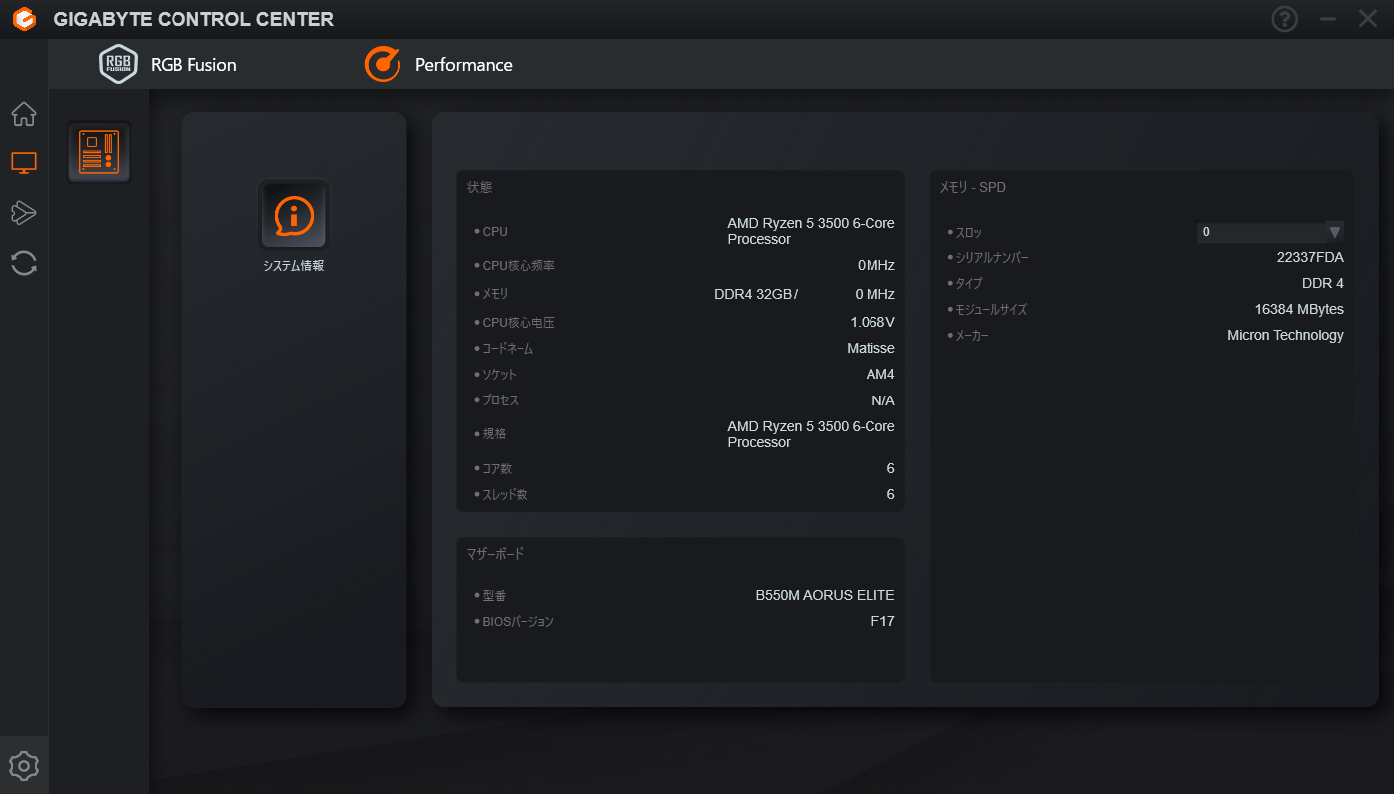Open the settings gear icon

[24, 766]
